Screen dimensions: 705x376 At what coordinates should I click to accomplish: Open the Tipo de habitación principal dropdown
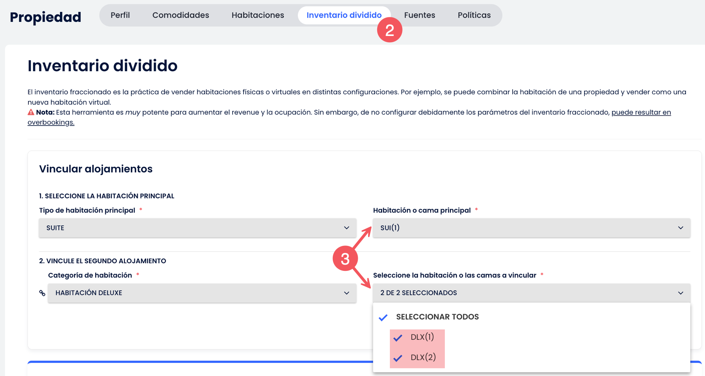click(x=197, y=228)
